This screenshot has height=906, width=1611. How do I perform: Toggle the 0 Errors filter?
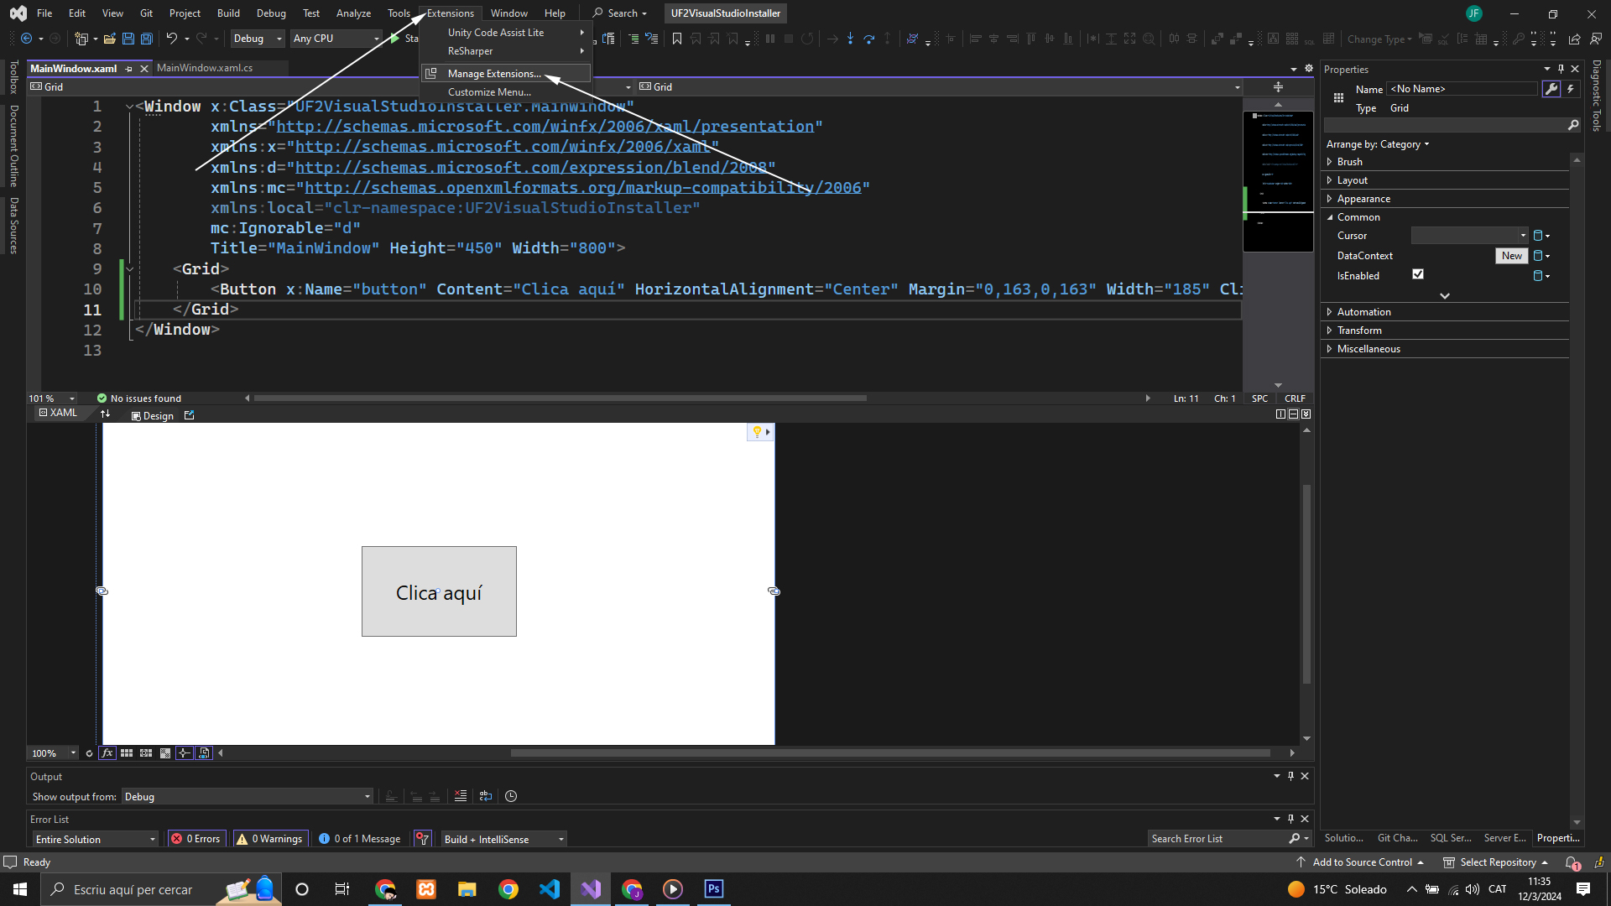pos(196,839)
